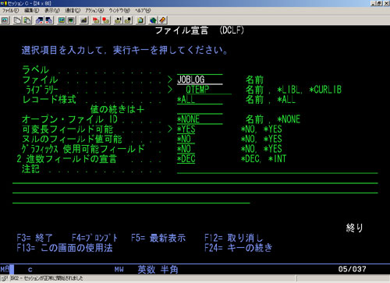This screenshot has width=390, height=283.
Task: Open the 表示(V) menu
Action: pos(52,11)
